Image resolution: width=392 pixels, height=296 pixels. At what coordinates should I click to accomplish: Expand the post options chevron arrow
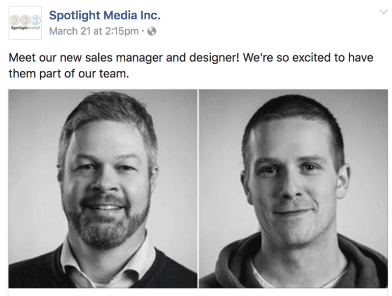[383, 12]
